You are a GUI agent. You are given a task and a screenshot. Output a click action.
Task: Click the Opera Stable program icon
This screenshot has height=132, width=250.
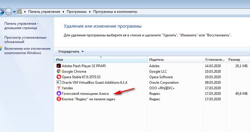coord(59,77)
